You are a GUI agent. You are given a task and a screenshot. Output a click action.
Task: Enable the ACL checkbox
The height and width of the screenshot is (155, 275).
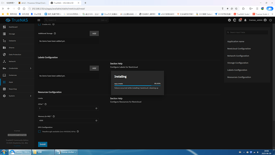coord(39,24)
